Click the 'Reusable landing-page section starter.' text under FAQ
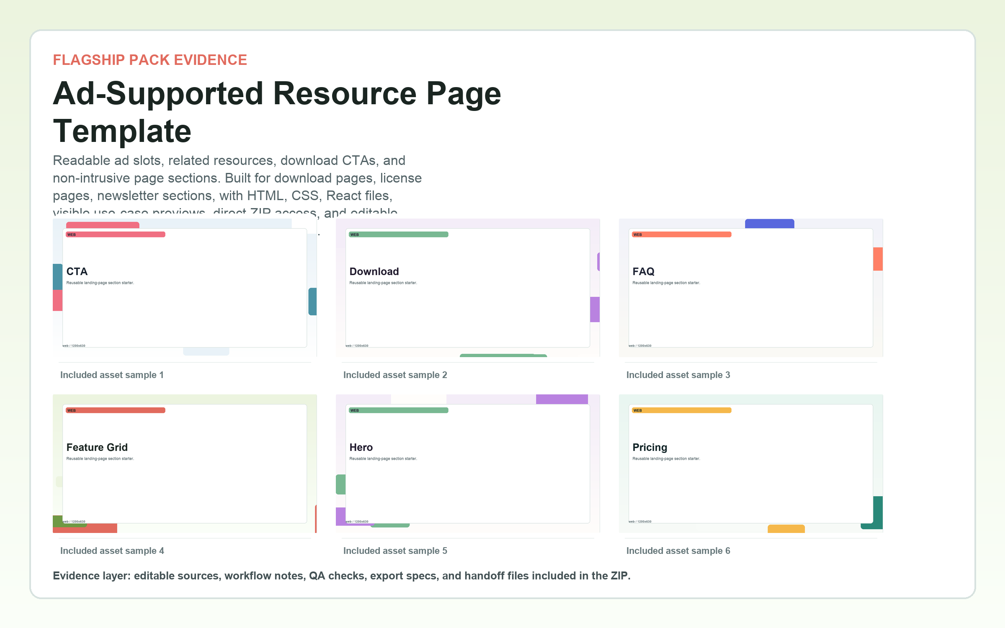 tap(666, 283)
